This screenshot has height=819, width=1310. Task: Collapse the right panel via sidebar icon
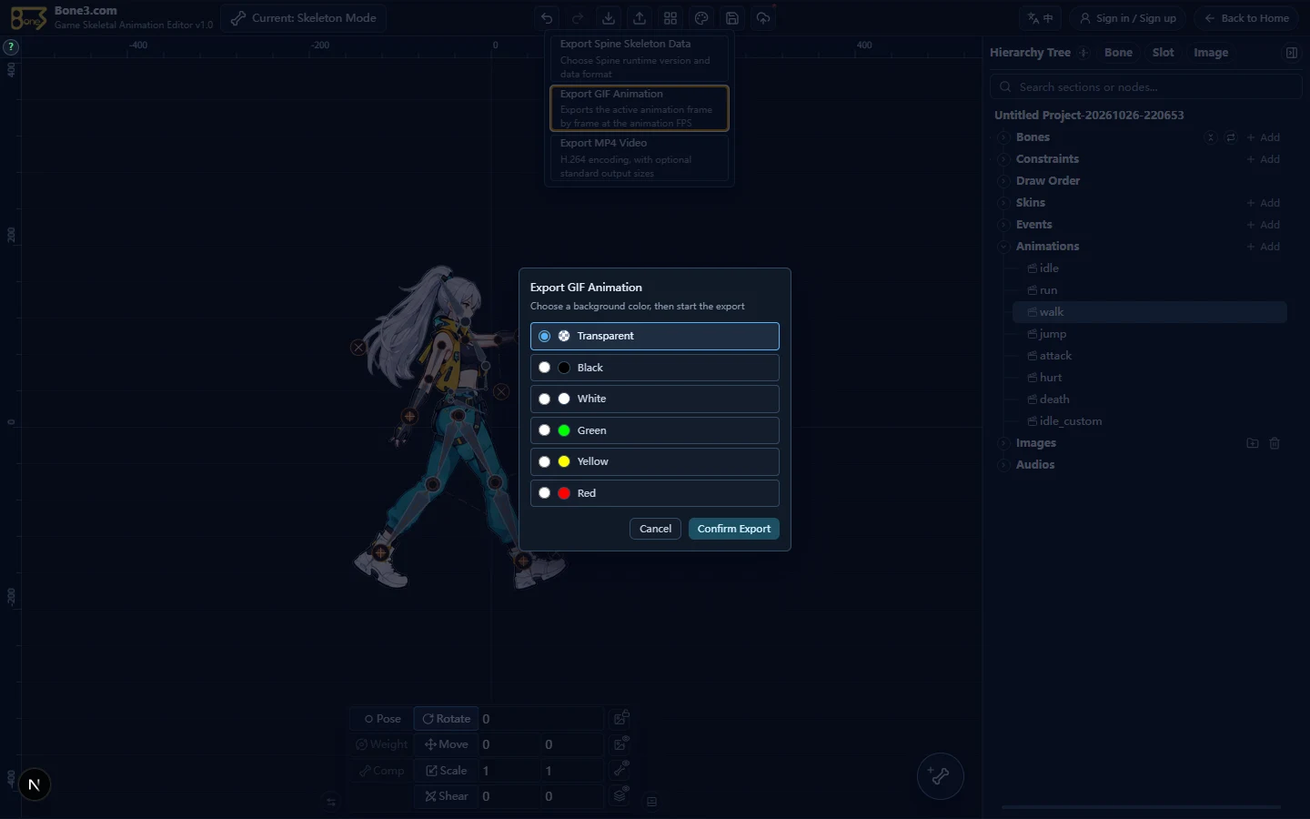tap(1292, 53)
